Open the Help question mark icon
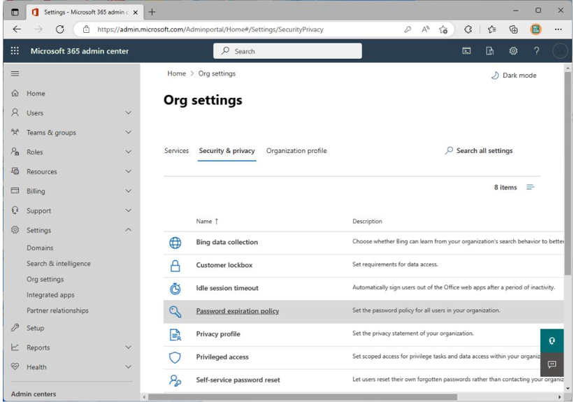This screenshot has height=402, width=574. (x=536, y=51)
